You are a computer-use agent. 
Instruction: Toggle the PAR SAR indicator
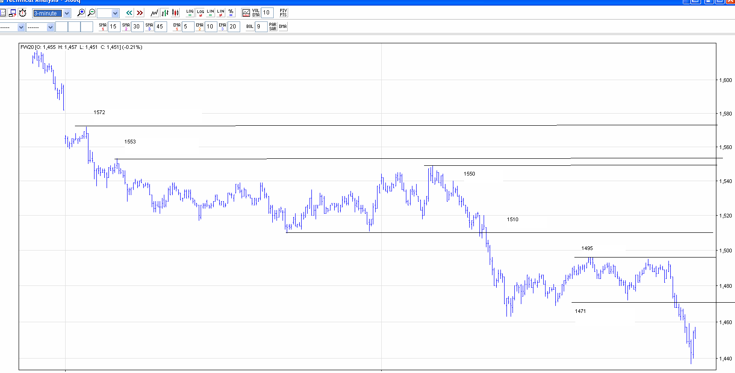point(273,27)
